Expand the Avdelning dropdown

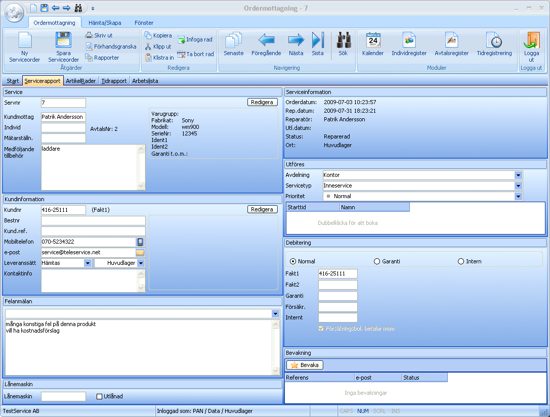coord(518,175)
